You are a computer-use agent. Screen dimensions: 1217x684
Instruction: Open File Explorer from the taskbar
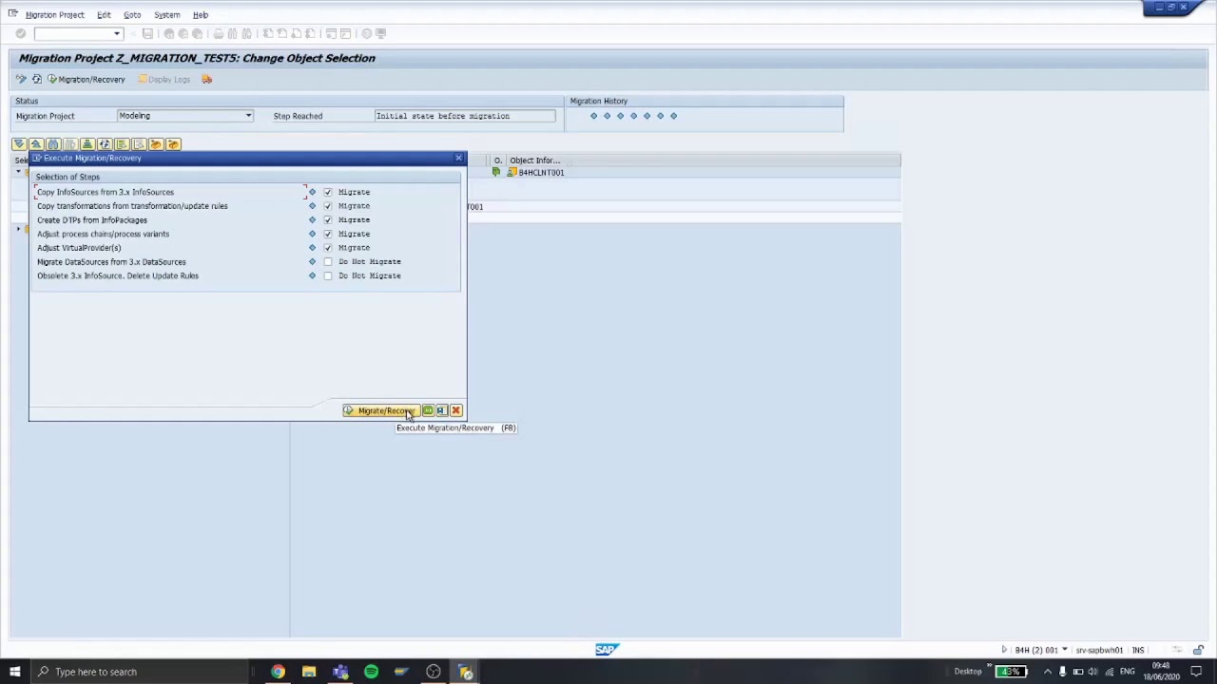pos(309,672)
